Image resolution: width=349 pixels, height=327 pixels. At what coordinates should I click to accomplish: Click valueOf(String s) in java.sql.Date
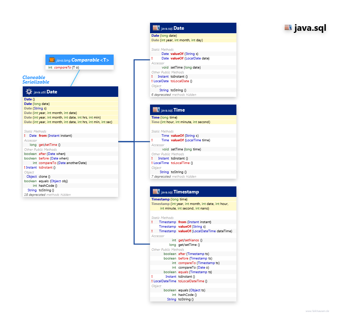coord(179,54)
